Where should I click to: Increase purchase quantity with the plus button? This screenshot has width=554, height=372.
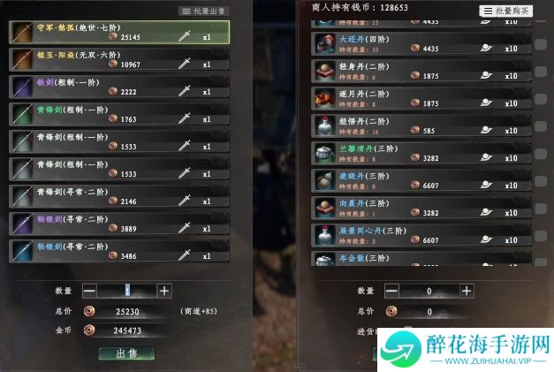coord(467,291)
